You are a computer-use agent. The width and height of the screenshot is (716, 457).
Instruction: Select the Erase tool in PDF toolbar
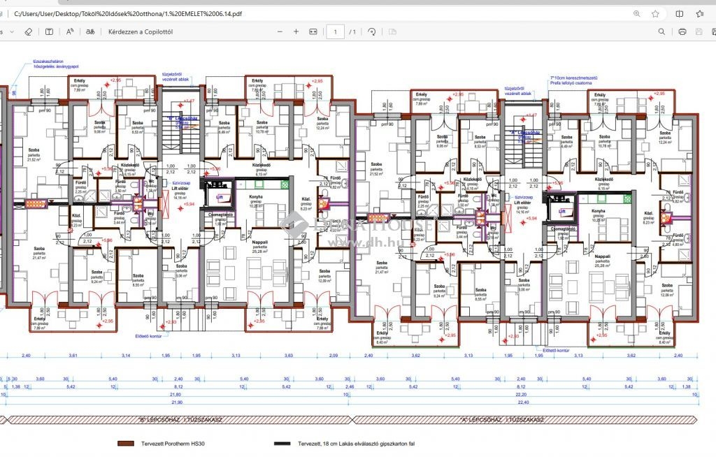click(x=28, y=32)
